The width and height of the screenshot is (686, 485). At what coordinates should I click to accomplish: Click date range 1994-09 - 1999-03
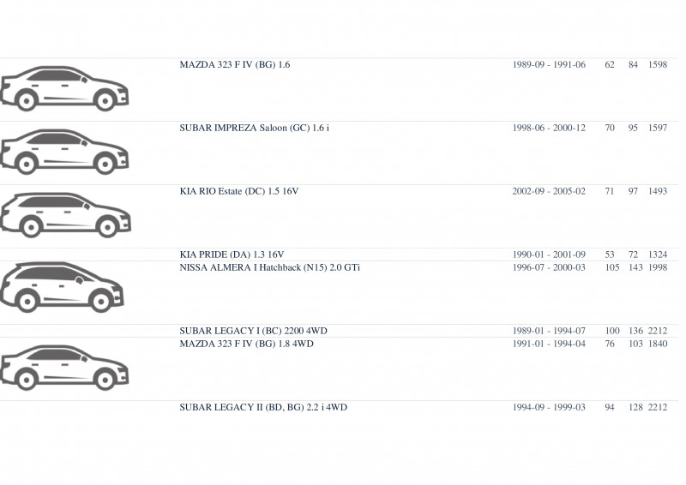[x=549, y=407]
